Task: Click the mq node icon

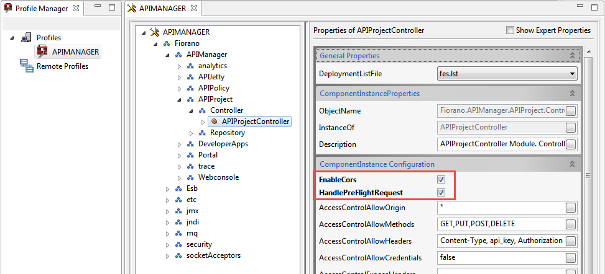Action: pyautogui.click(x=178, y=234)
